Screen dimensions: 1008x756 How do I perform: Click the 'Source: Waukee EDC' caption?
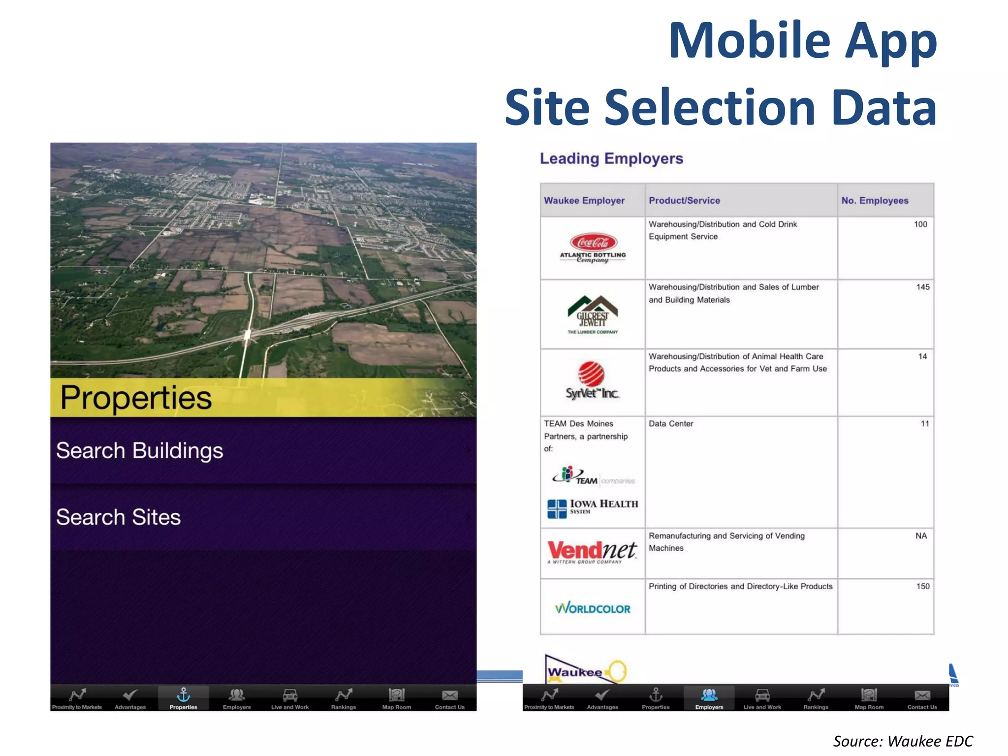point(903,741)
